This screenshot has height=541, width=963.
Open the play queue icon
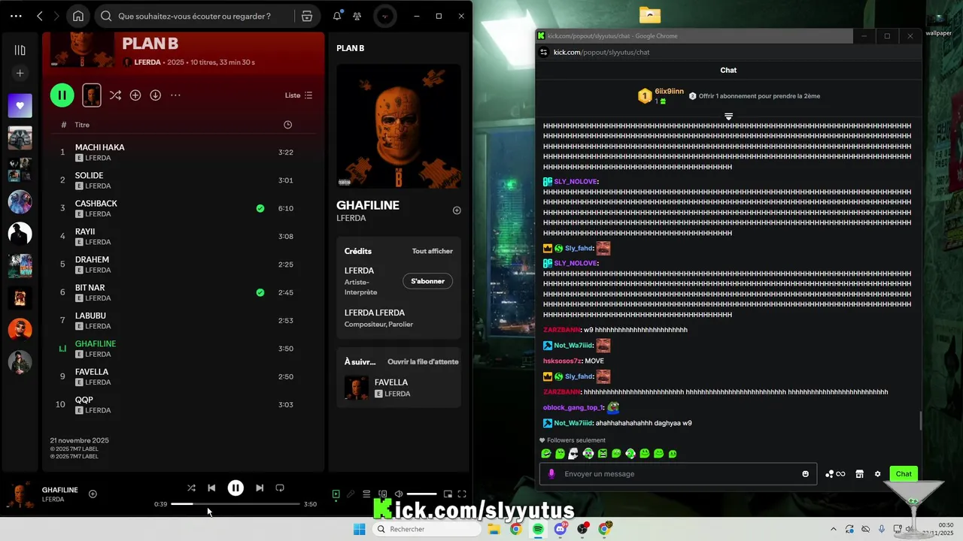point(366,494)
